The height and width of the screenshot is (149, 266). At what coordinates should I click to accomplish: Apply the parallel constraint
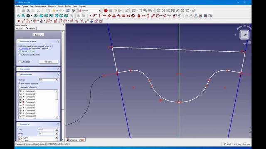click(109, 16)
